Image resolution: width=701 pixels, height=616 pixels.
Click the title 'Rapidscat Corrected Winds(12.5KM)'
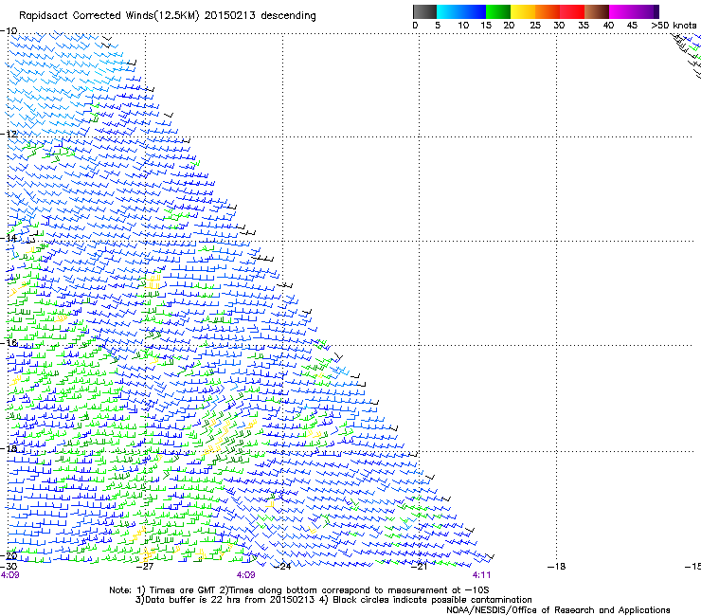pyautogui.click(x=109, y=16)
